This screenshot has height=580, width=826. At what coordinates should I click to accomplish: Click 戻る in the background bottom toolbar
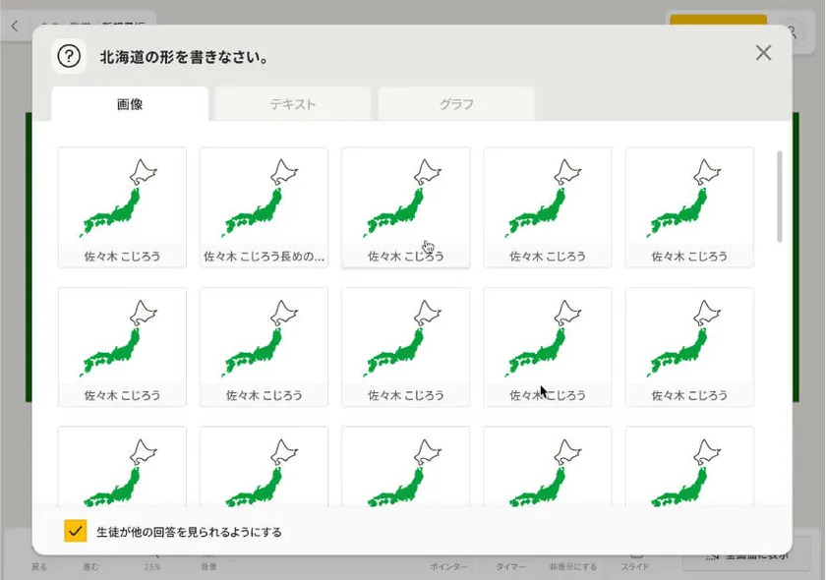tap(39, 566)
